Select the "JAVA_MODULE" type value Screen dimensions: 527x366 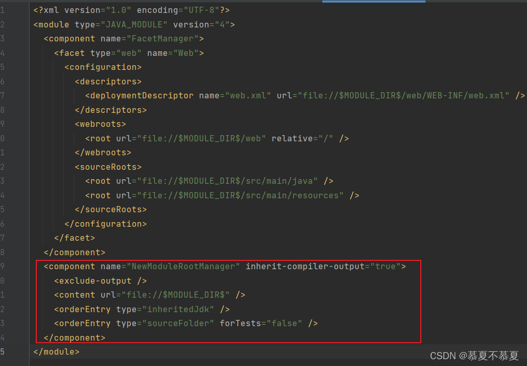coord(134,24)
